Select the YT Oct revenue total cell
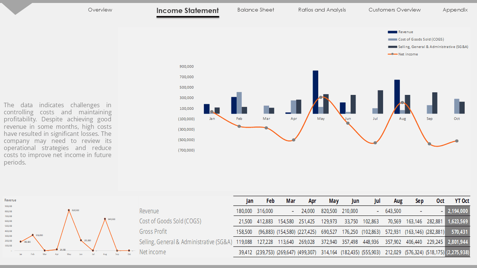 (x=457, y=211)
